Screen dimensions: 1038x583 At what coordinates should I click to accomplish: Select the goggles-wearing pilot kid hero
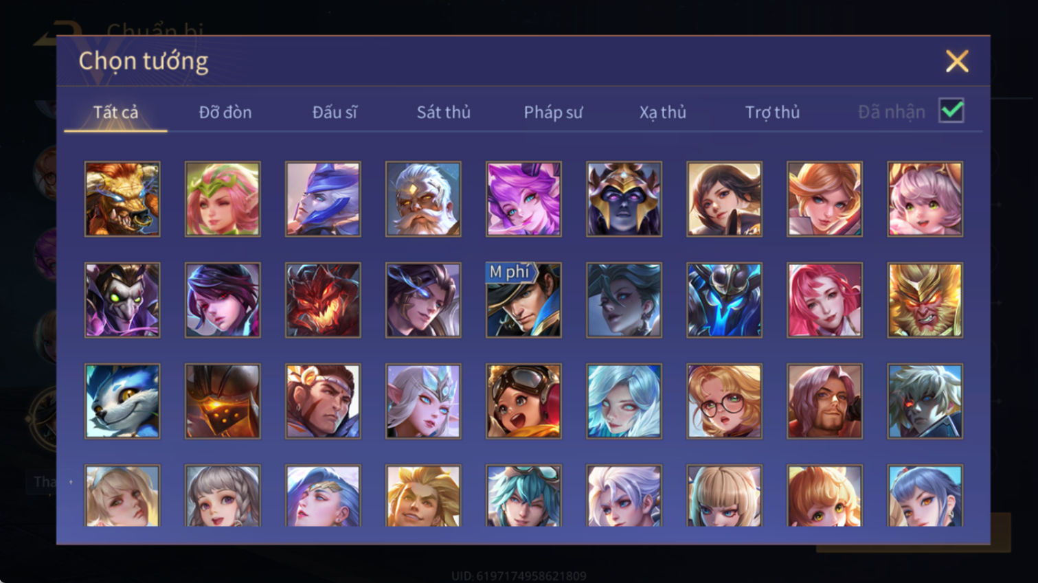(x=523, y=401)
